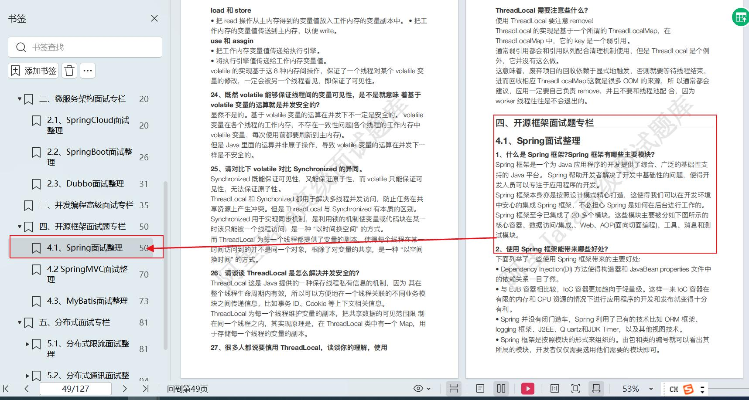Screen dimensions: 749x400
Task: Expand 5.2、分布式通讯面试整 bookmark
Action: [x=27, y=376]
